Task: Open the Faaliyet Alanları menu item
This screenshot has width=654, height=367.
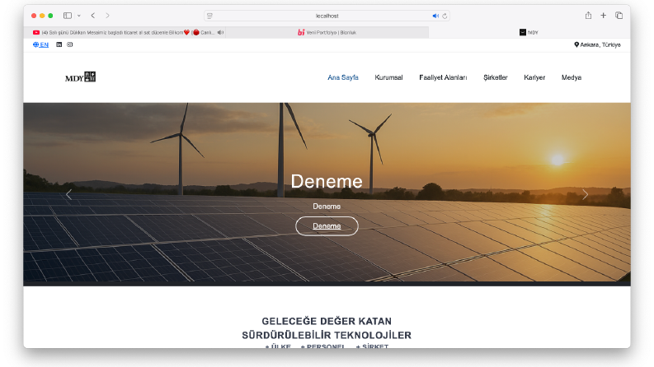Action: (x=443, y=77)
